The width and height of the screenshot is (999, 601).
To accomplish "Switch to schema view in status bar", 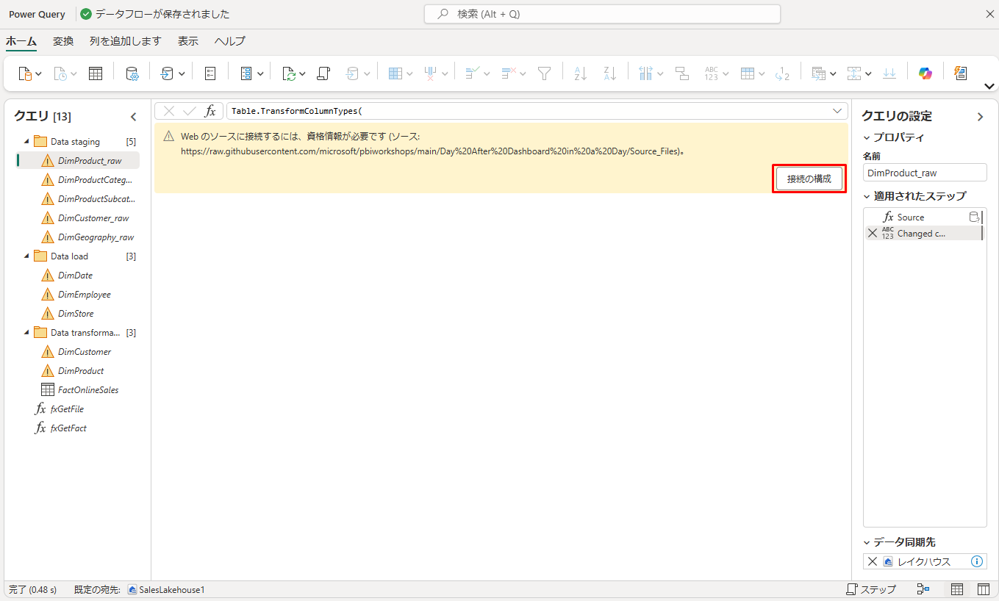I will [983, 589].
